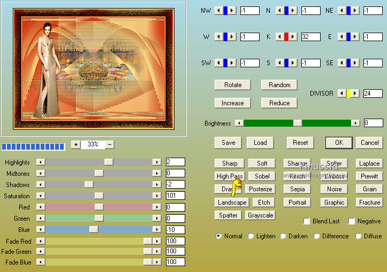Click the K value input field
Image resolution: width=387 pixels, height=272 pixels.
[311, 37]
